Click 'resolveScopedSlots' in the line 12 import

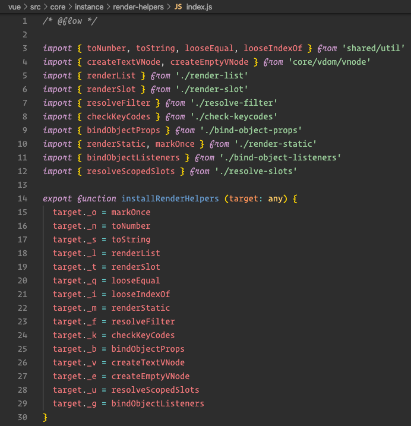(131, 171)
